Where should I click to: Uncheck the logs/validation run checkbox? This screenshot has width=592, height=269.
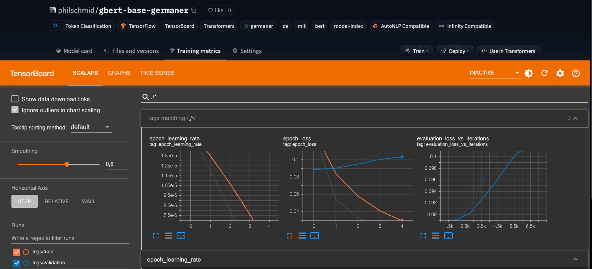pyautogui.click(x=17, y=263)
